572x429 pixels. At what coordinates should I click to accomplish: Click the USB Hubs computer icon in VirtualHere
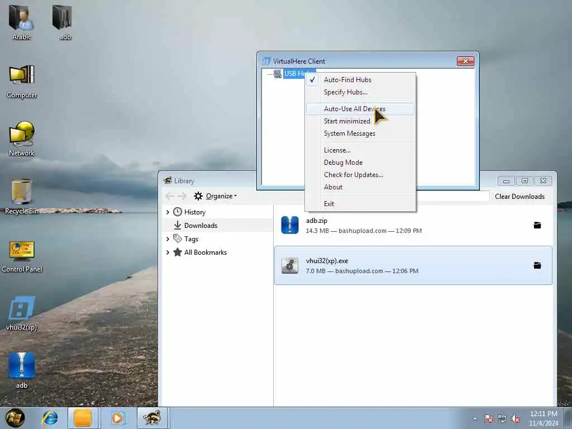point(278,74)
